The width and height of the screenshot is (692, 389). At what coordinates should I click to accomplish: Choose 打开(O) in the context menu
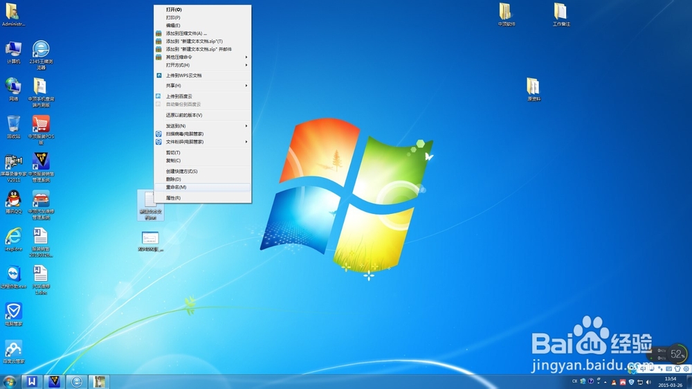pyautogui.click(x=203, y=9)
